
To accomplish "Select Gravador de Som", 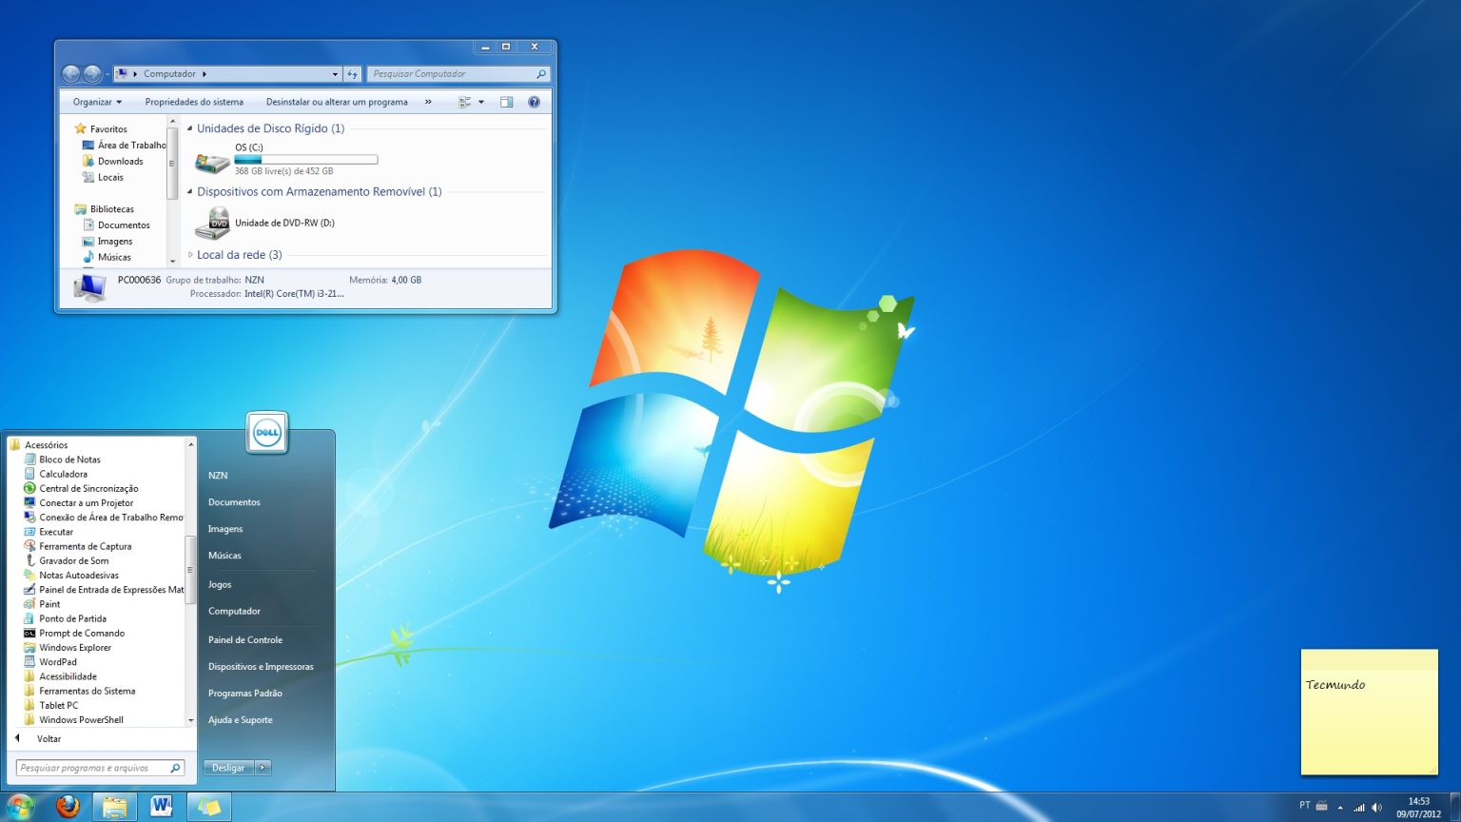I will coord(74,560).
